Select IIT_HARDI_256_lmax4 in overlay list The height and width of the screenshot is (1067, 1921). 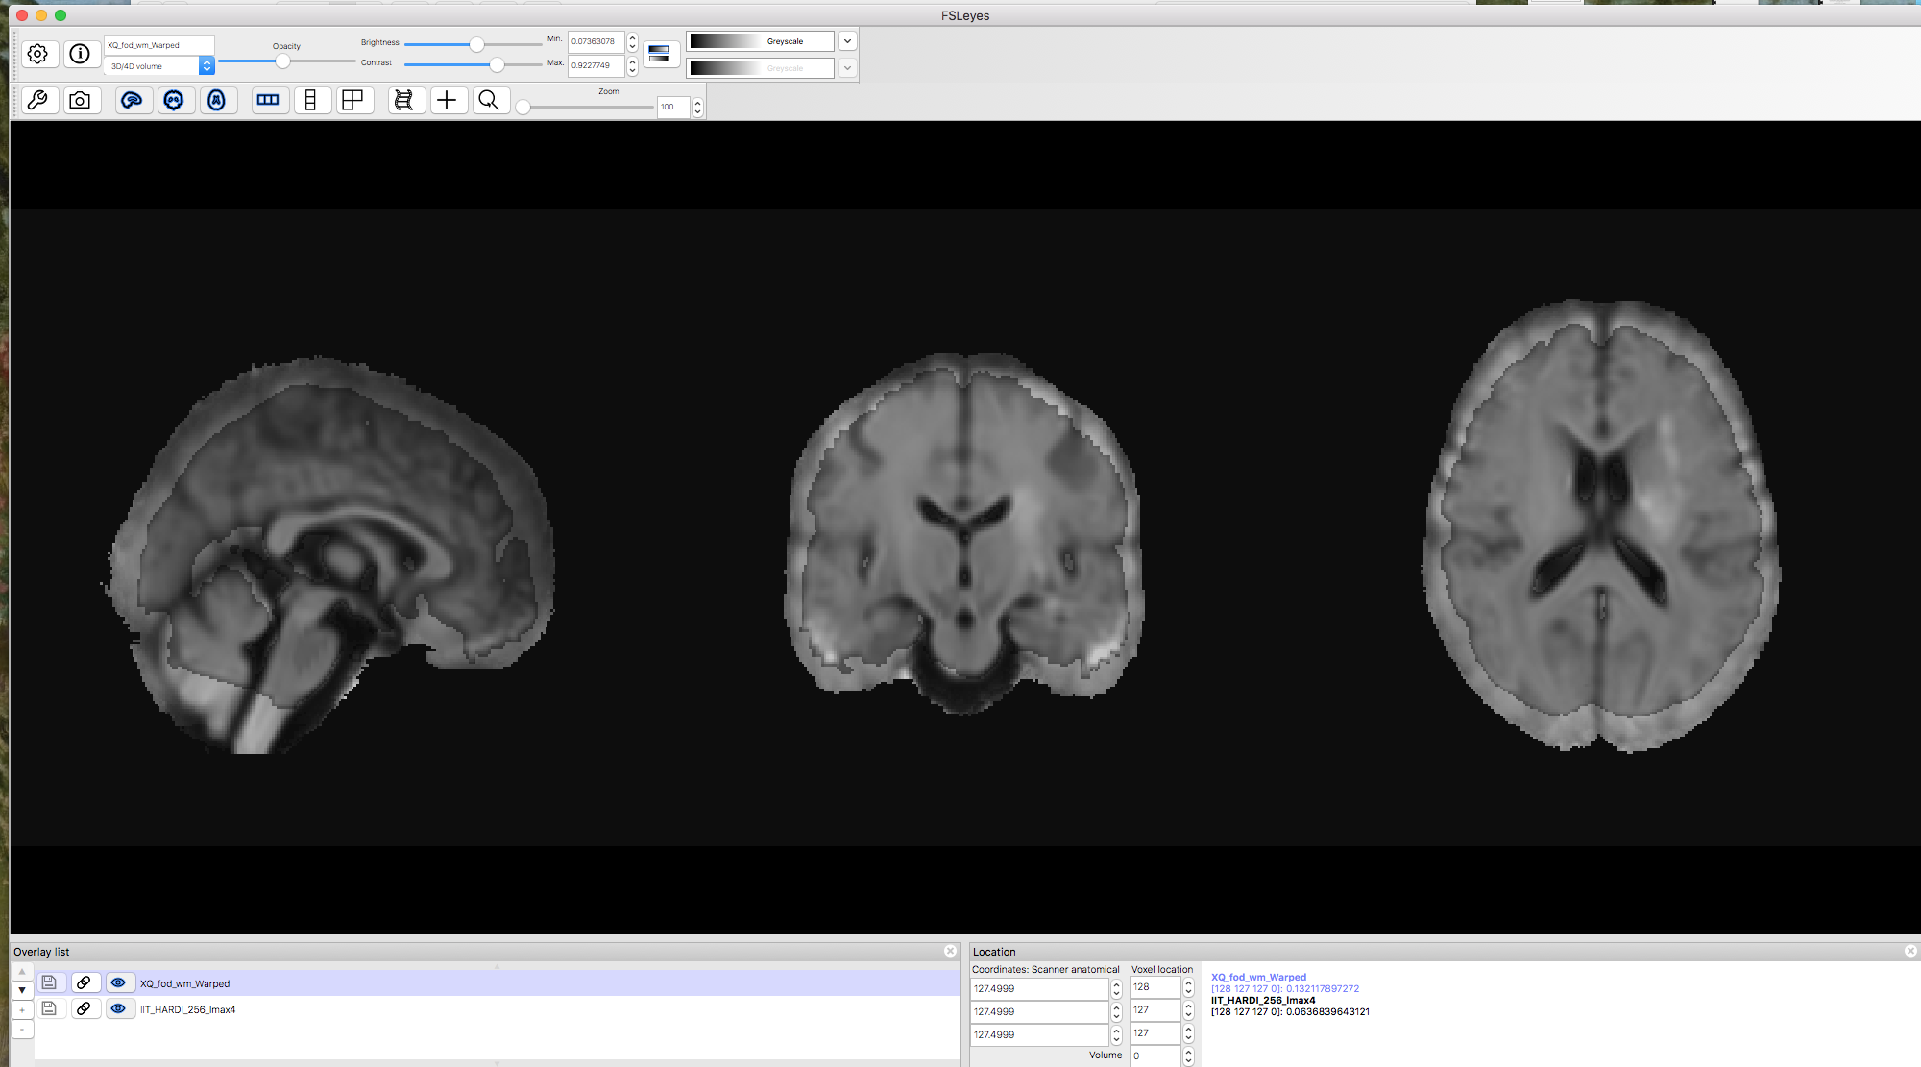pyautogui.click(x=188, y=1010)
